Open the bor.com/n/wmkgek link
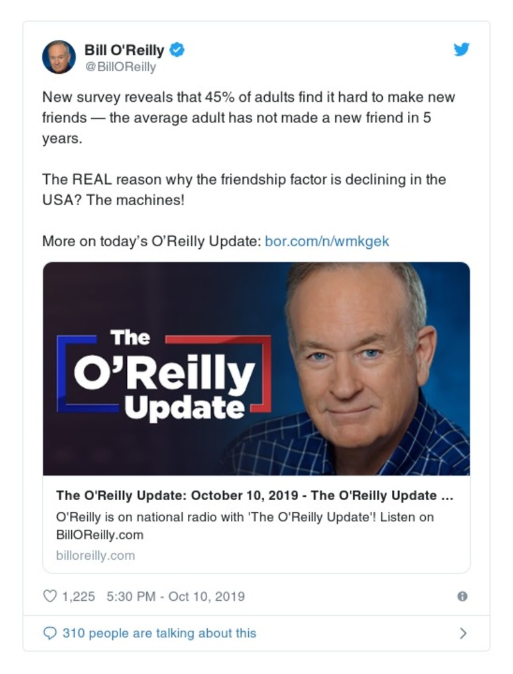The height and width of the screenshot is (674, 513). tap(327, 241)
